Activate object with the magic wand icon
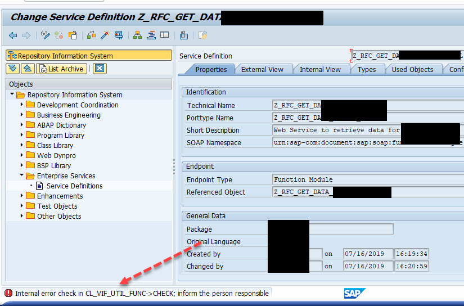 [x=105, y=35]
